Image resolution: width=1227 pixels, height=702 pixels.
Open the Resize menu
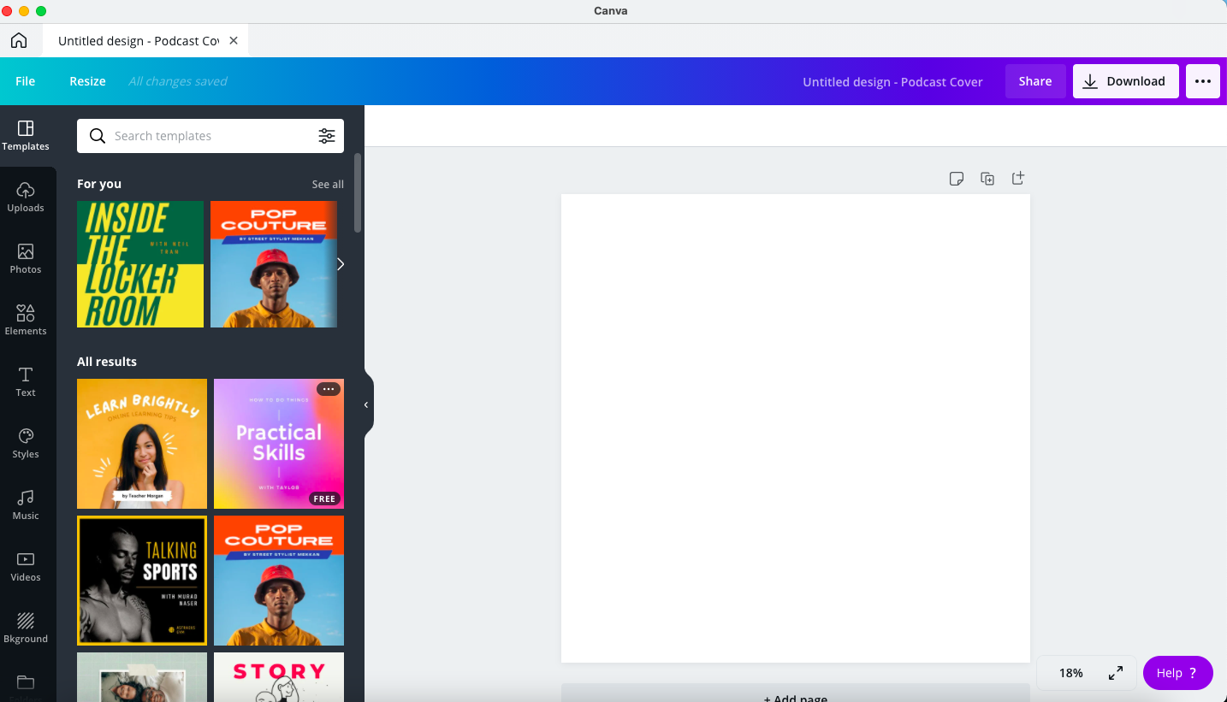[x=87, y=81]
